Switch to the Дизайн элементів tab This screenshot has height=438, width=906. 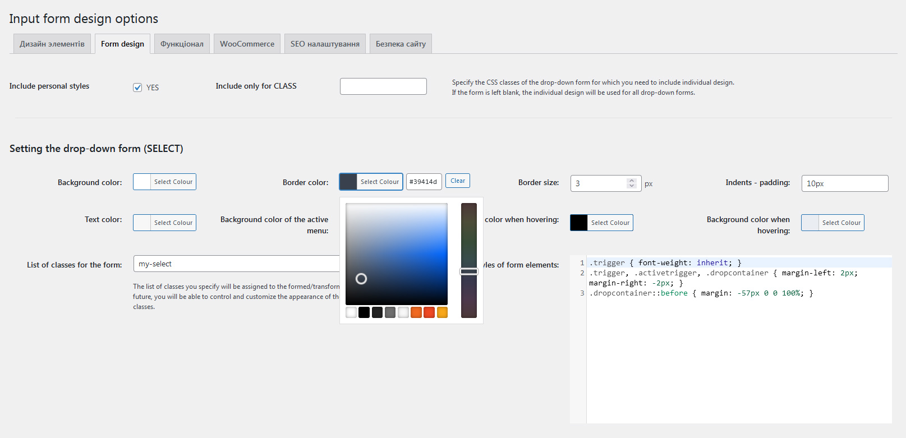52,44
